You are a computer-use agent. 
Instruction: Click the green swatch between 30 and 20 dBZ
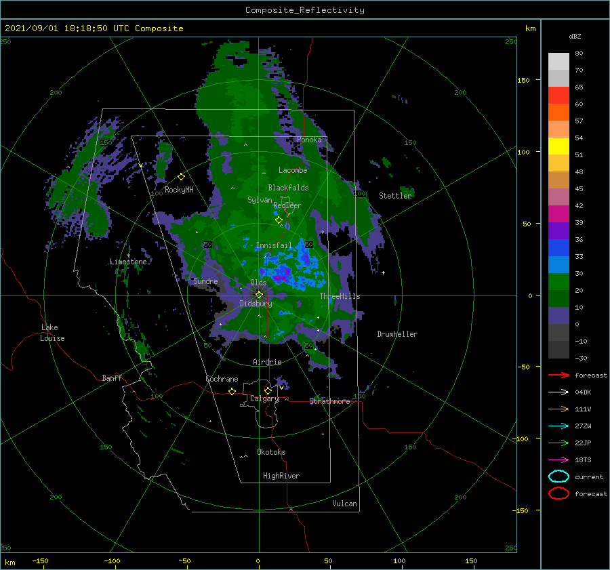click(x=558, y=282)
